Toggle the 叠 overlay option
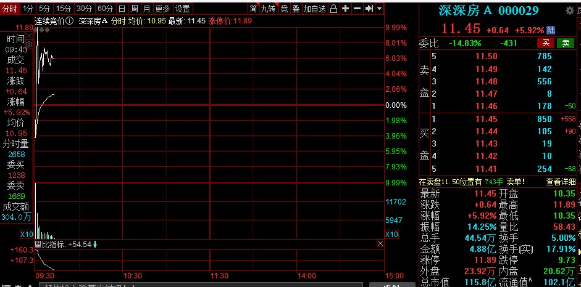 point(296,9)
